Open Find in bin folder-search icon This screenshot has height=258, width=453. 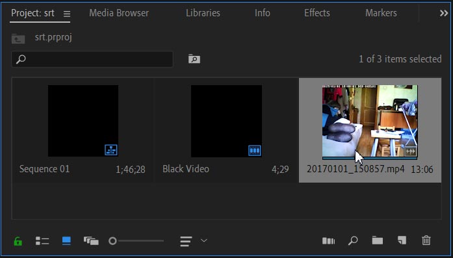click(x=194, y=59)
